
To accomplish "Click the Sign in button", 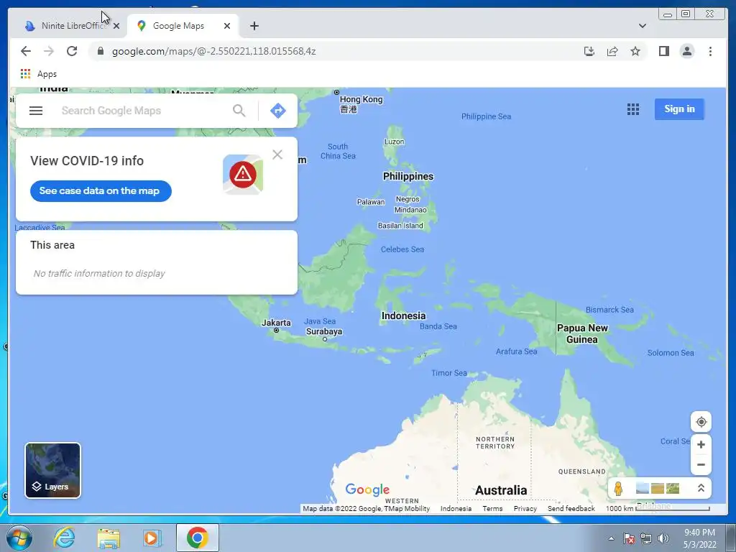I will 679,109.
